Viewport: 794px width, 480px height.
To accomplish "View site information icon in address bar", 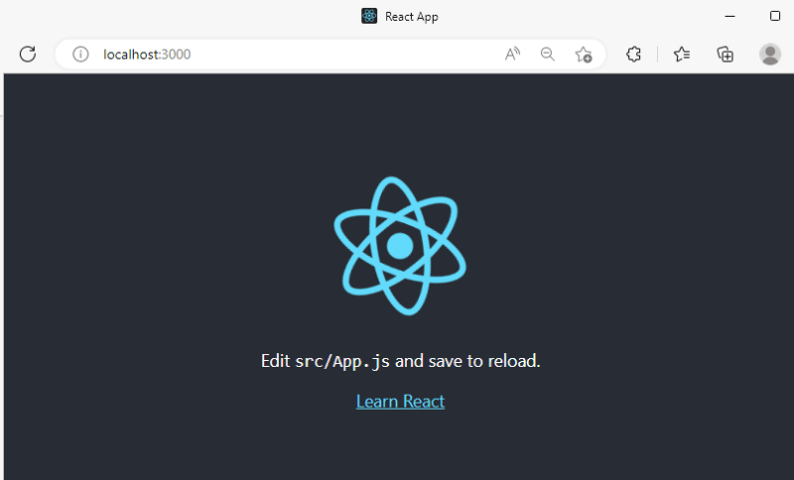I will click(x=80, y=55).
